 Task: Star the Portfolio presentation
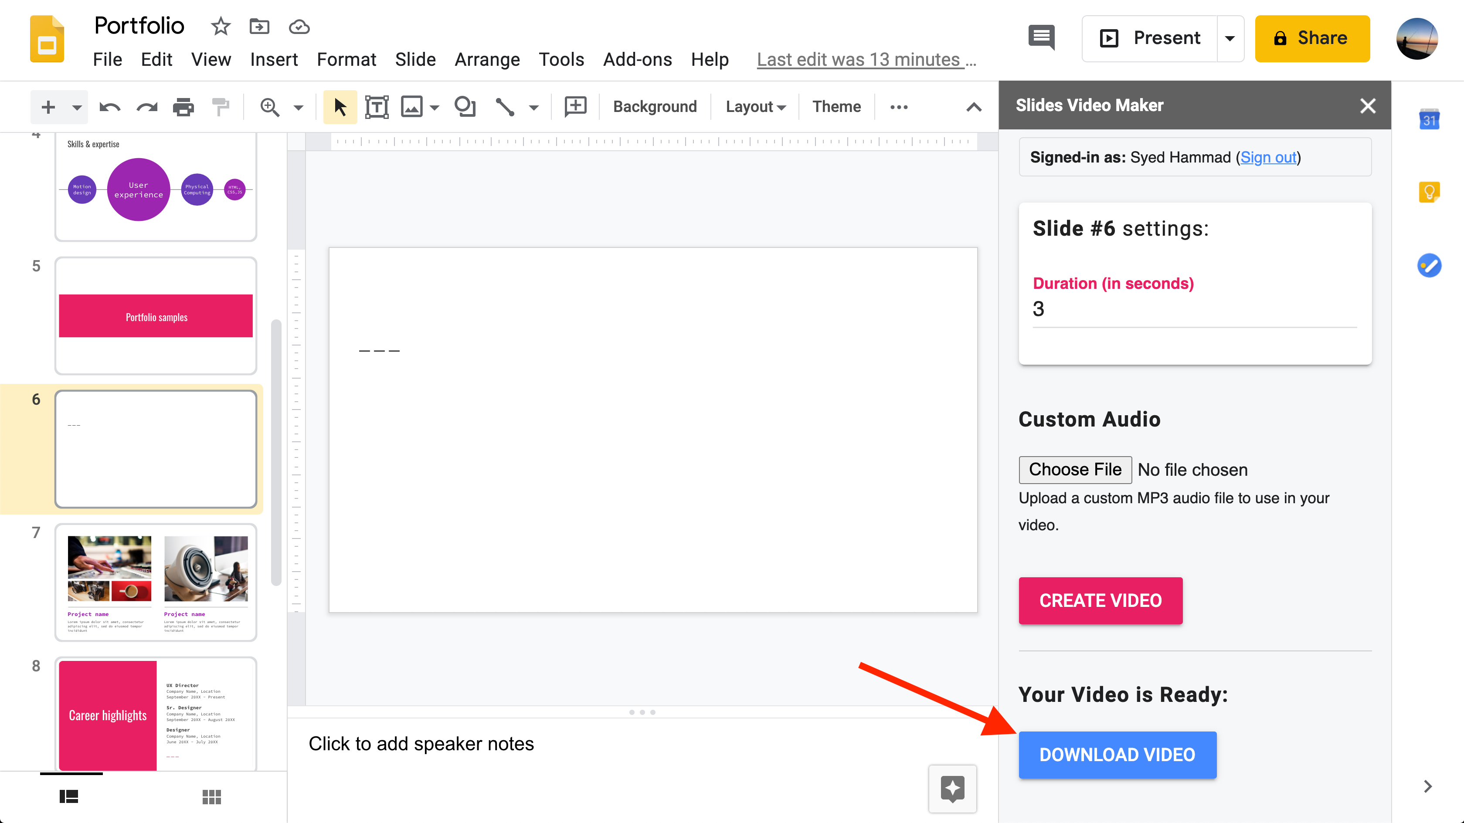(x=220, y=26)
